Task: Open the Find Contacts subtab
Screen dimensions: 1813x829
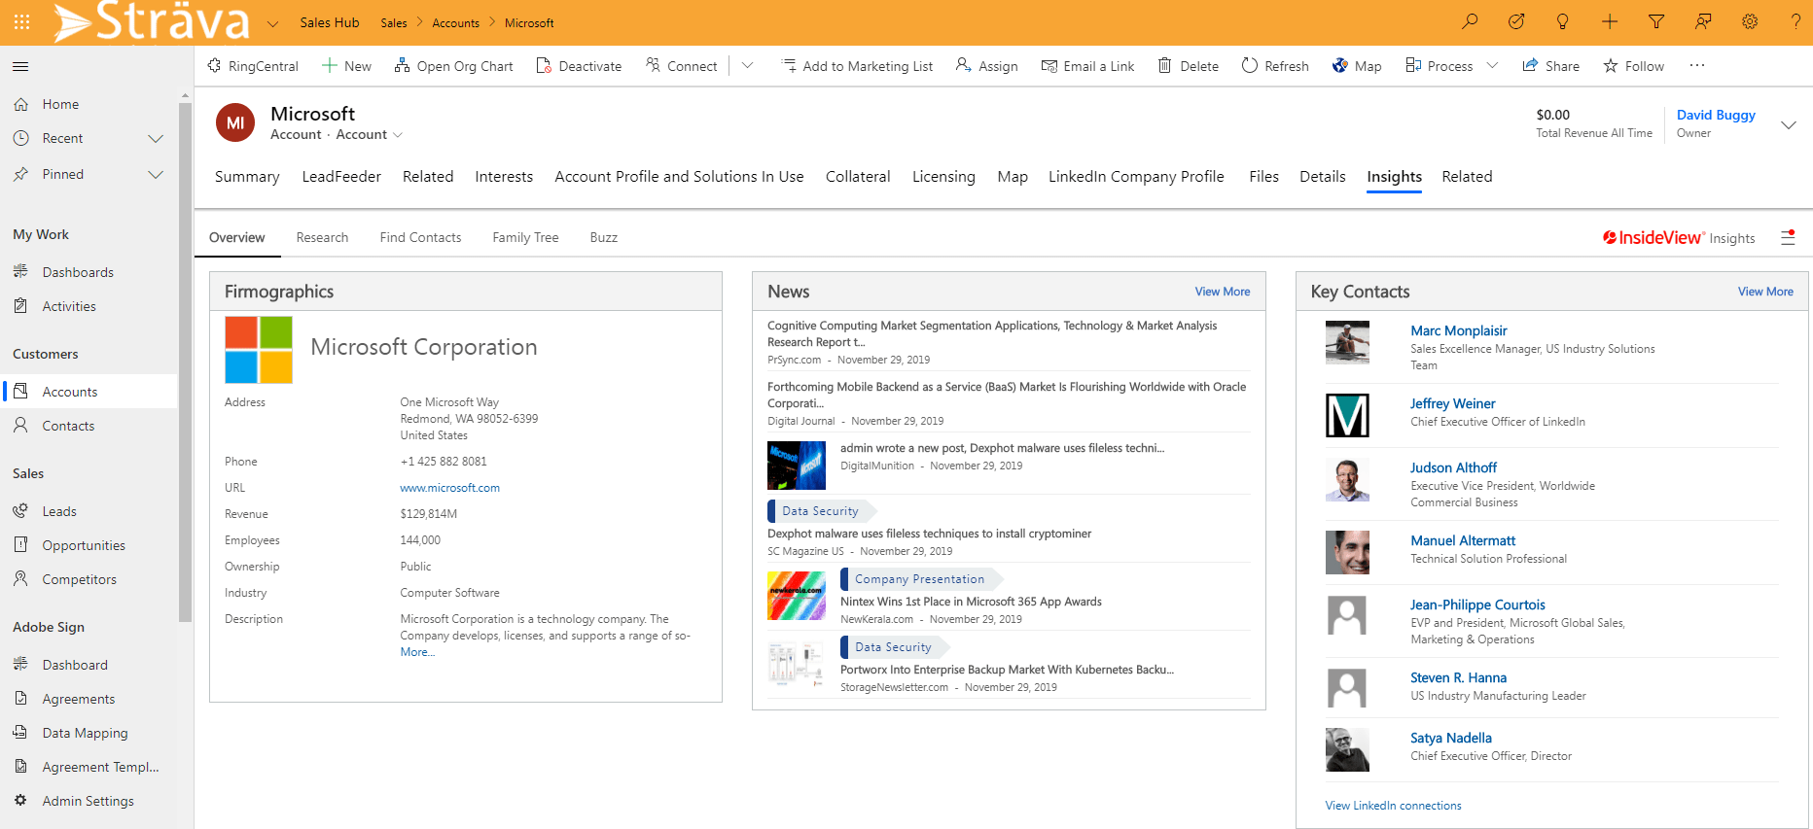Action: [420, 238]
